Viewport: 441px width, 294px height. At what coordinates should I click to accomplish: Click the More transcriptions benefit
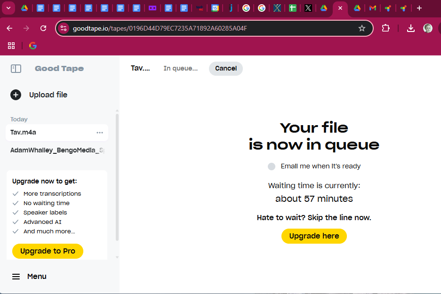click(x=52, y=194)
